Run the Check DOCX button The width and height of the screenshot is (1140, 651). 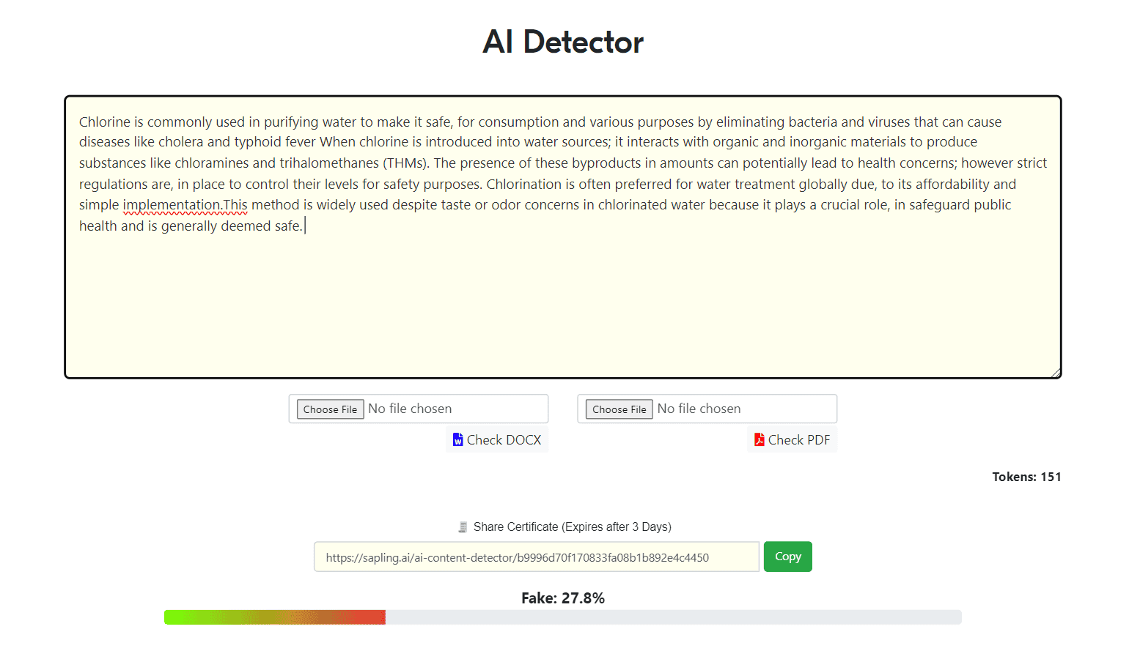pos(497,440)
